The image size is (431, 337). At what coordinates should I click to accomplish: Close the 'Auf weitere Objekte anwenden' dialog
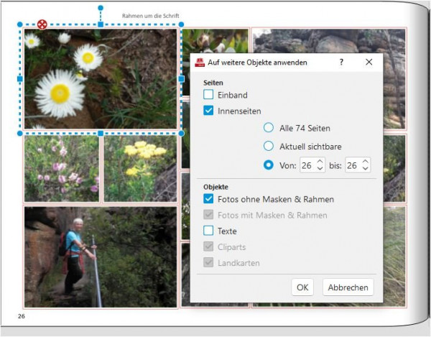point(369,62)
